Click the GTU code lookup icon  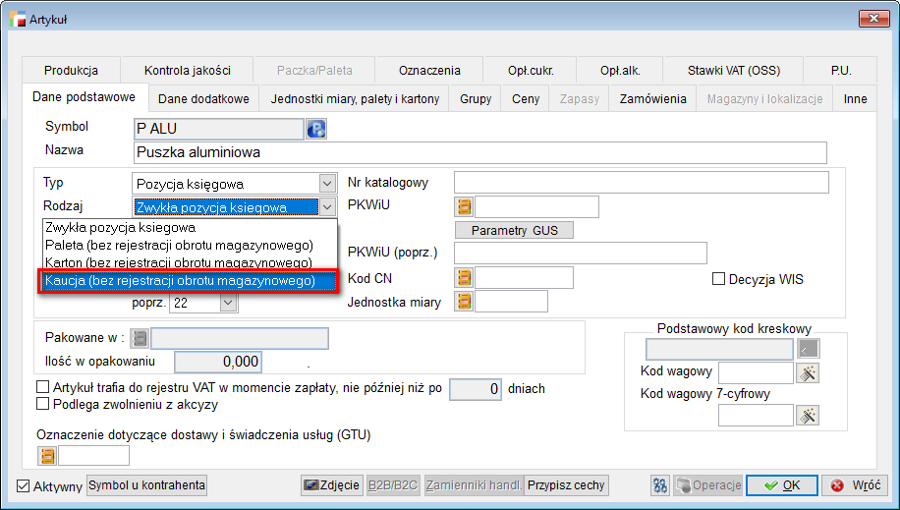pyautogui.click(x=46, y=456)
